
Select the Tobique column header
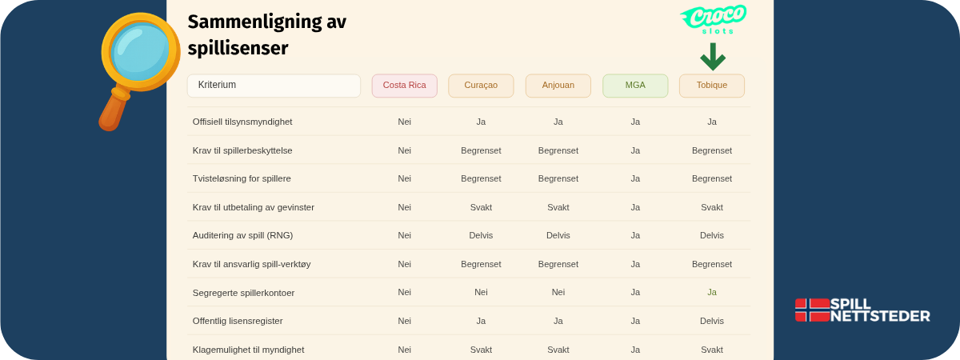click(712, 86)
